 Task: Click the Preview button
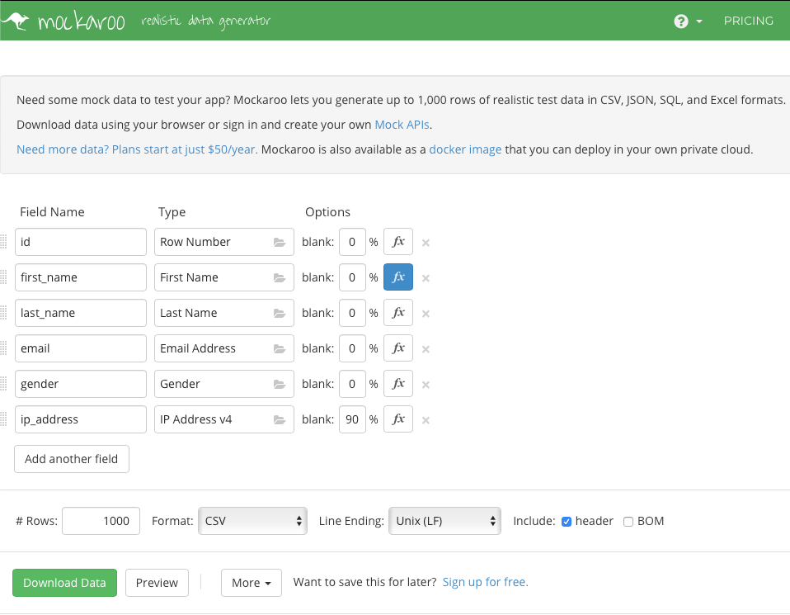tap(158, 583)
